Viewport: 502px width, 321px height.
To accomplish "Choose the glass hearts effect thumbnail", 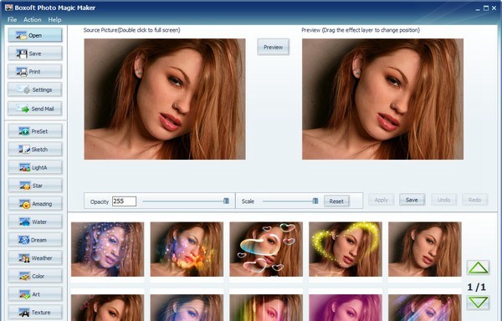I will coord(266,249).
